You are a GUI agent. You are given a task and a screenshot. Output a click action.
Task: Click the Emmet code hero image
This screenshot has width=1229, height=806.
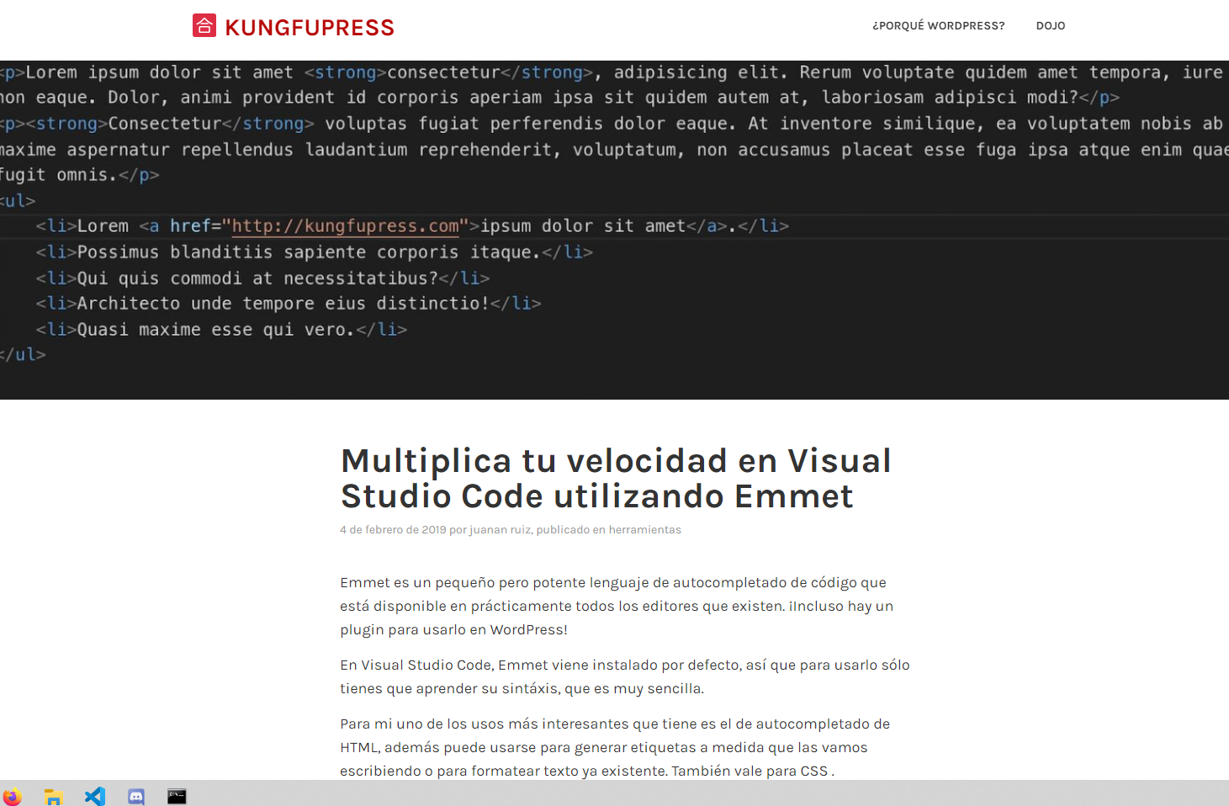pyautogui.click(x=614, y=230)
